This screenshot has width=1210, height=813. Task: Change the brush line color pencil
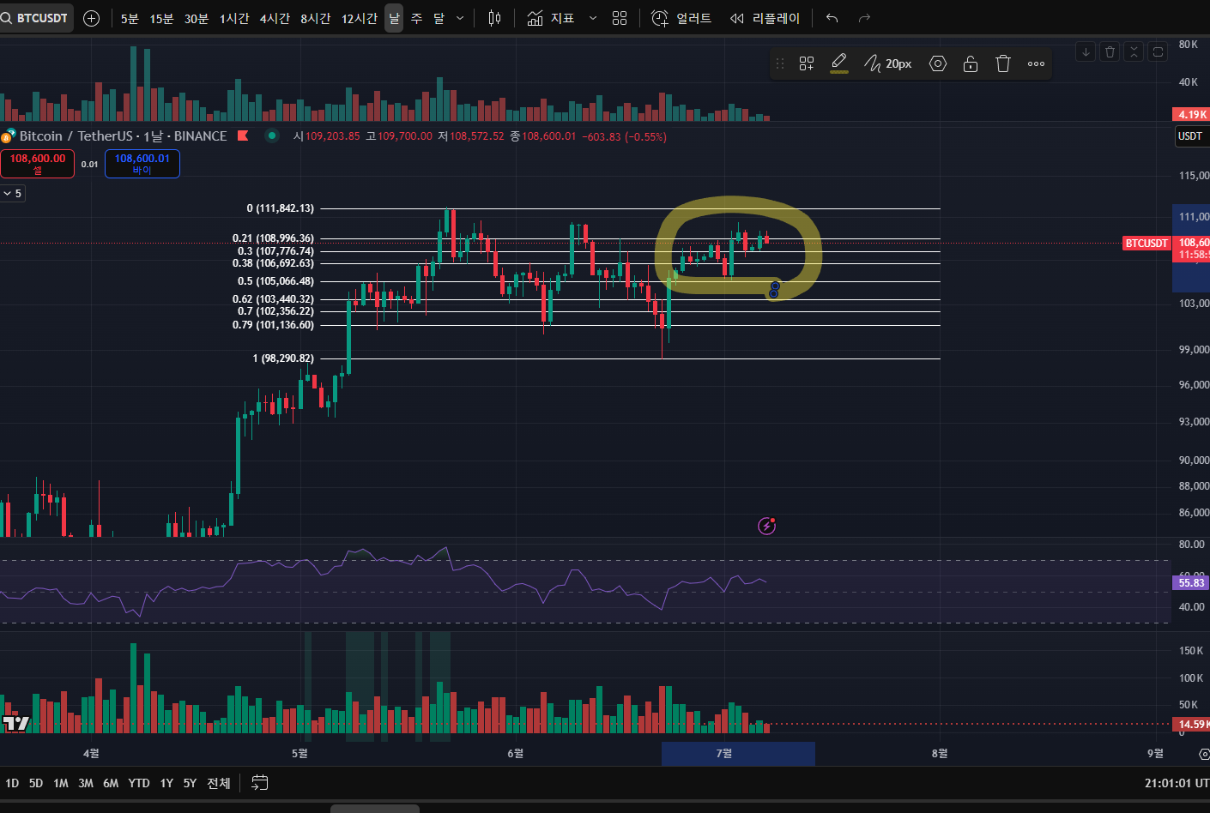pos(839,63)
